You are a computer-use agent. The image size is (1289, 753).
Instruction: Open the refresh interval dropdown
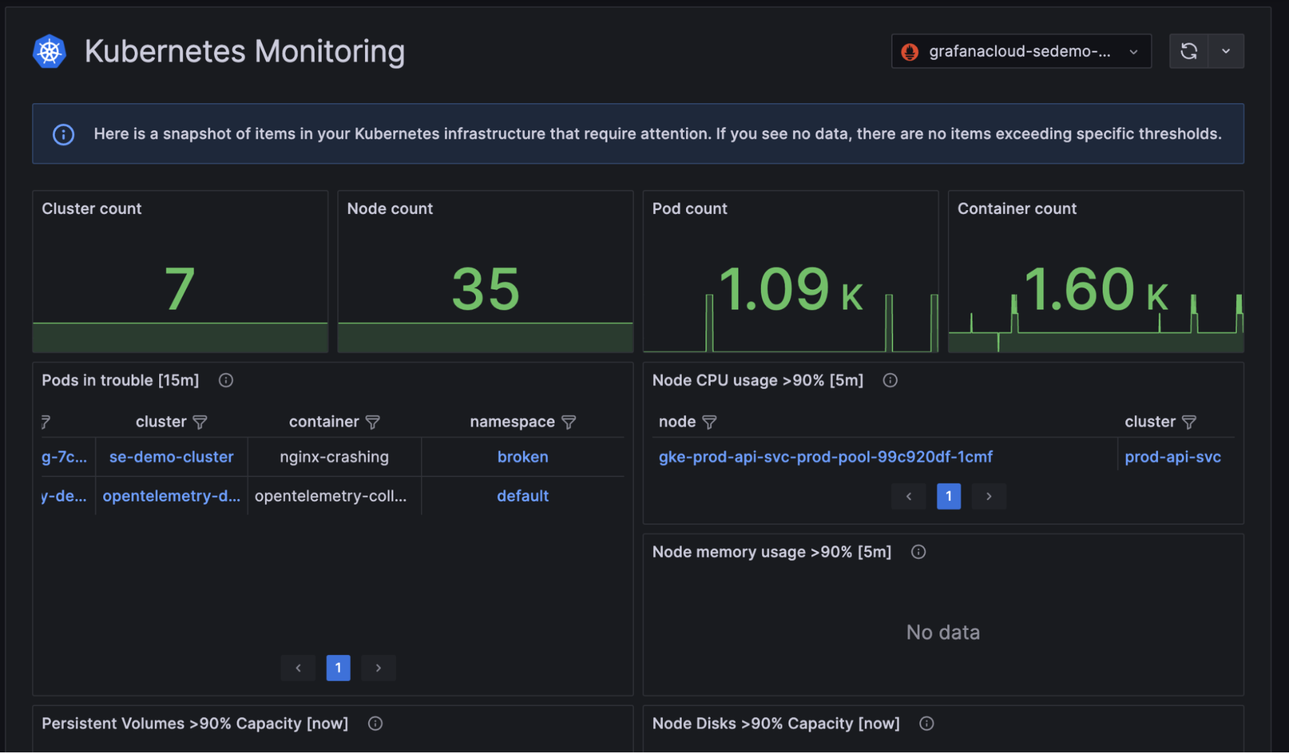tap(1226, 51)
